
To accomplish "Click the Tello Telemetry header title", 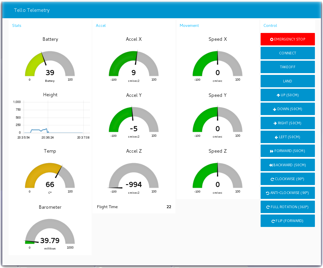I will 32,10.
